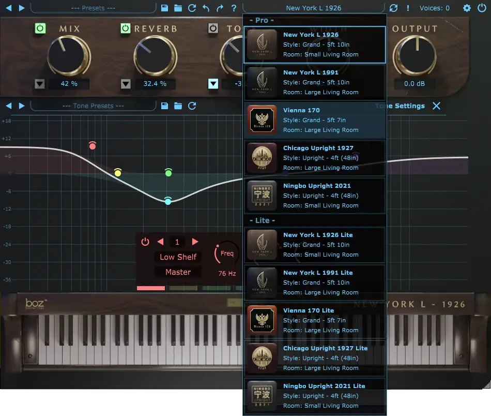Toggle EQ band 1 power button
Image resolution: width=491 pixels, height=416 pixels.
(x=145, y=242)
